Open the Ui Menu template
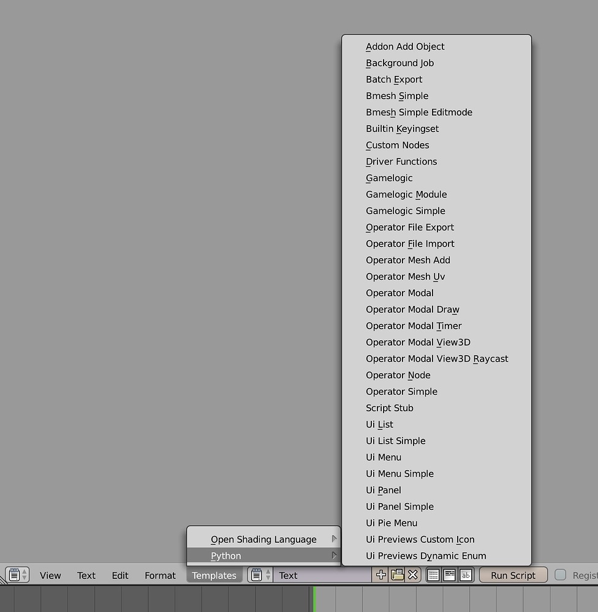Image resolution: width=598 pixels, height=612 pixels. (x=437, y=457)
